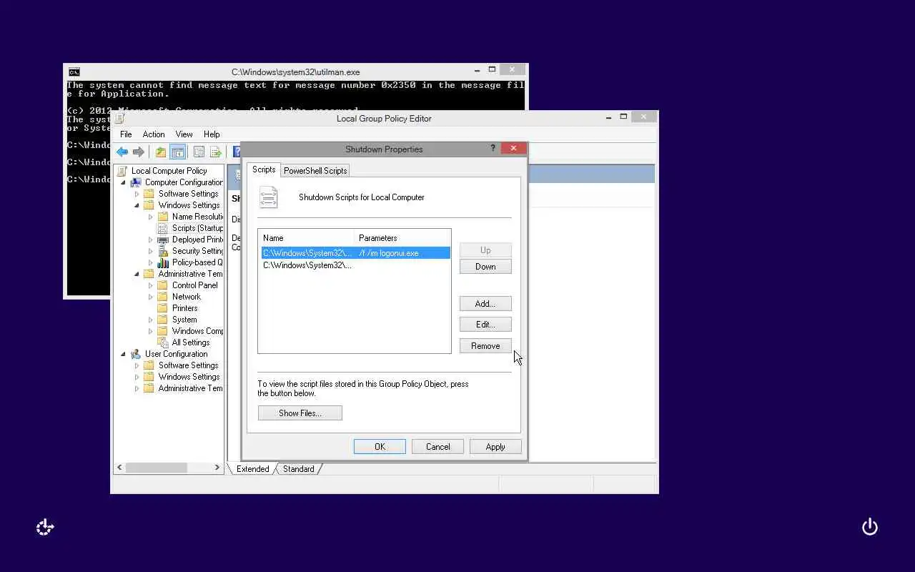915x572 pixels.
Task: Click the Edit... button
Action: 485,325
